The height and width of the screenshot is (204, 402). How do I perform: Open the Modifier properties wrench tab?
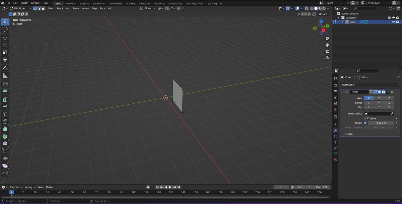[335, 130]
